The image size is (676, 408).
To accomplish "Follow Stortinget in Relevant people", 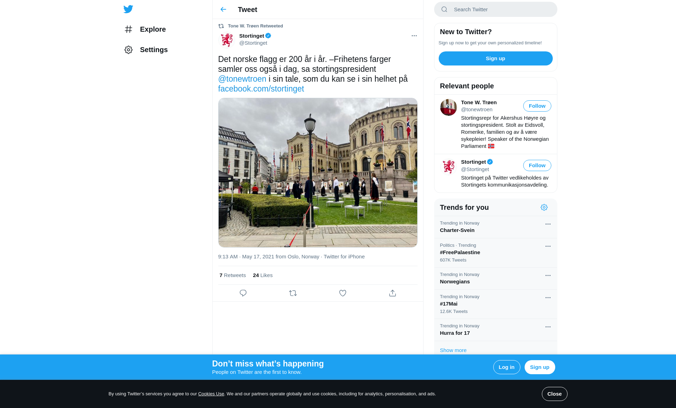I will tap(537, 165).
